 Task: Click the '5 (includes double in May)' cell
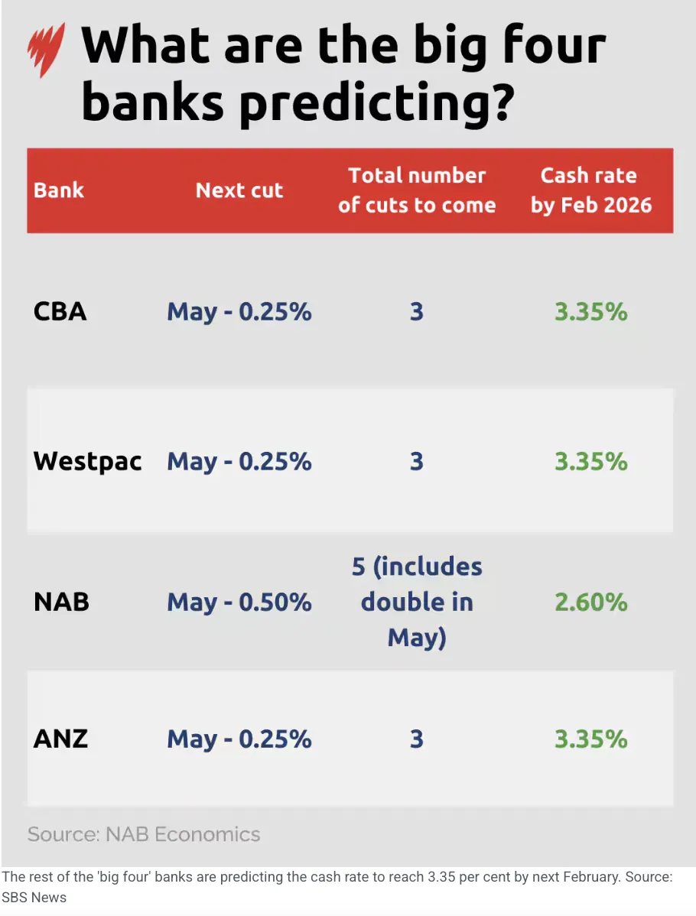coord(417,602)
